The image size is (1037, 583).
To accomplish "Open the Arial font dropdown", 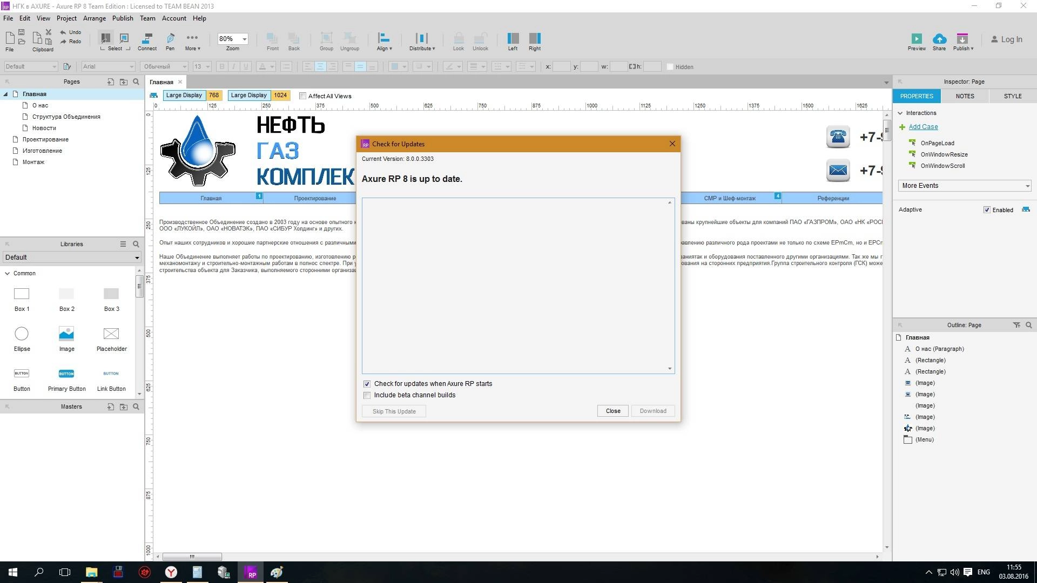I will coord(108,66).
